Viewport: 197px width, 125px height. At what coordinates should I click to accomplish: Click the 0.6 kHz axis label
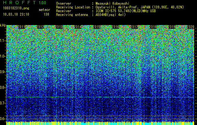3,119
